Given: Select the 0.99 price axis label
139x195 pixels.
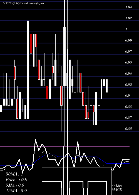Looking at the screenshot, I should [x=128, y=40].
